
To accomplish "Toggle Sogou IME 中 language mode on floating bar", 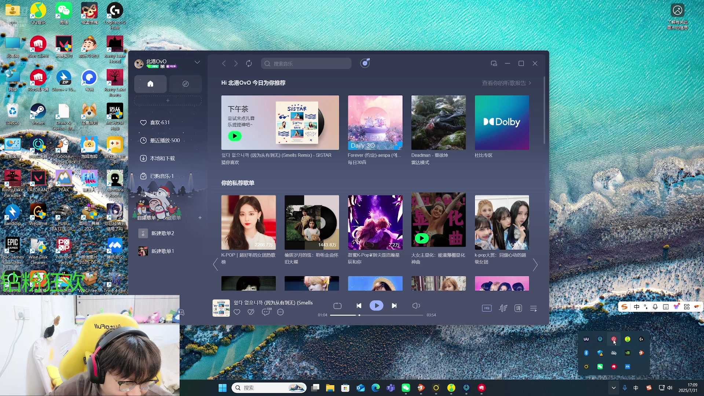I will 637,307.
